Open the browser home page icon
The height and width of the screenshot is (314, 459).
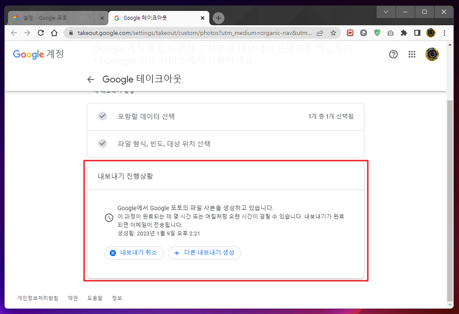(54, 33)
